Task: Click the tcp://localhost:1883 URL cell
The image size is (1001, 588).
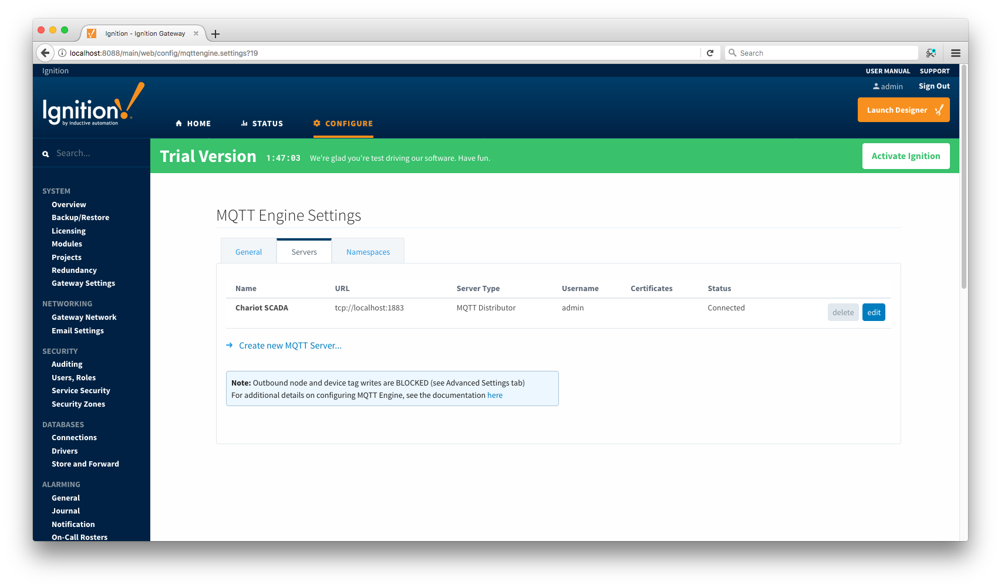Action: tap(369, 308)
